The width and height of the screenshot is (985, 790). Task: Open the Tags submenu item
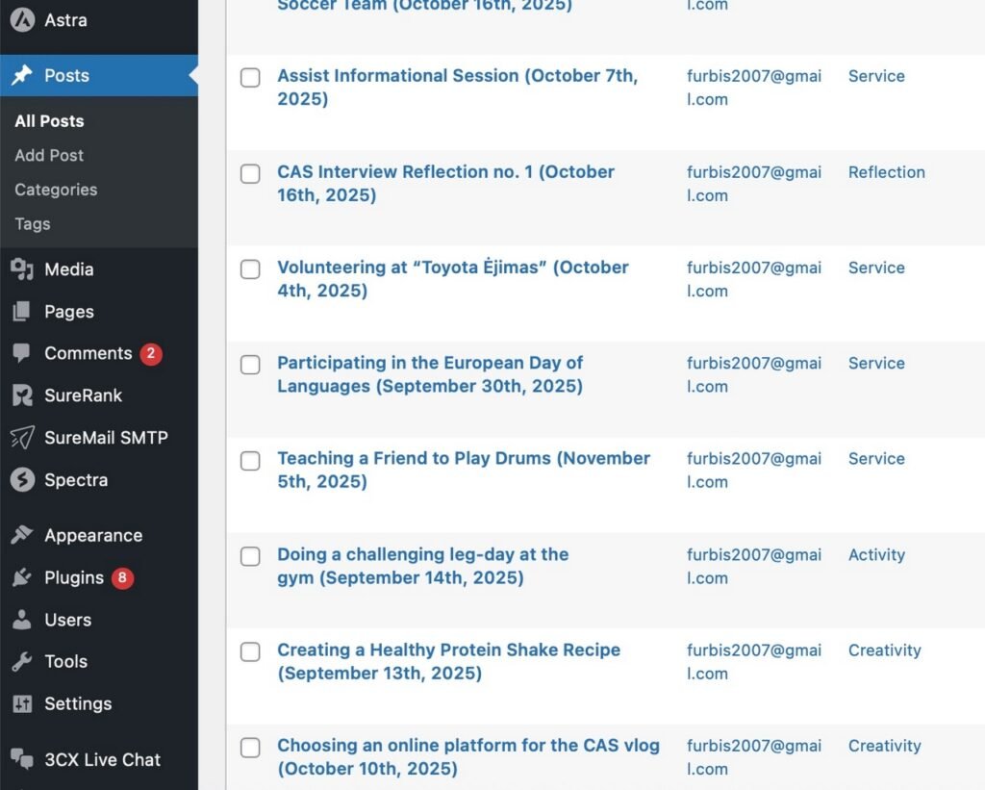tap(32, 224)
